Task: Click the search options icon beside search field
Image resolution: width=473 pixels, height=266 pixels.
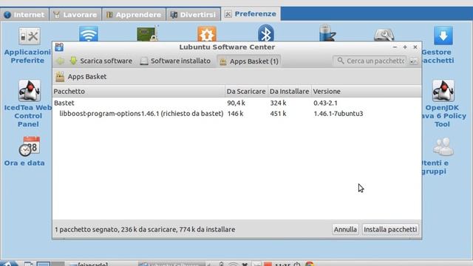Action: tap(414, 61)
